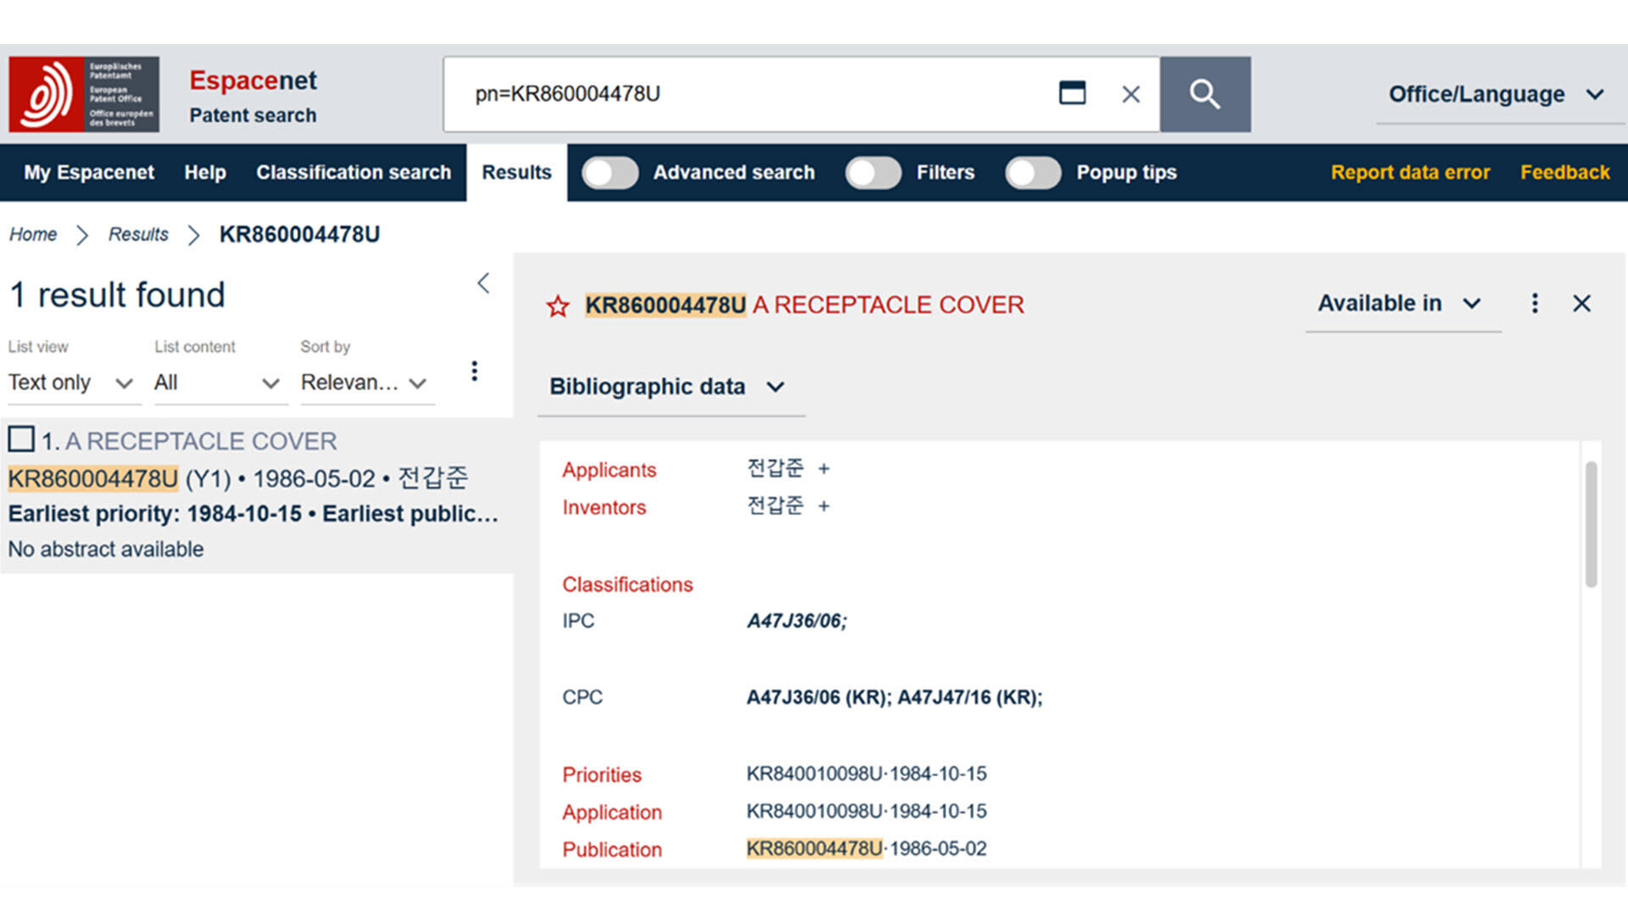Run the patent number search
This screenshot has height=916, width=1628.
click(x=1205, y=93)
